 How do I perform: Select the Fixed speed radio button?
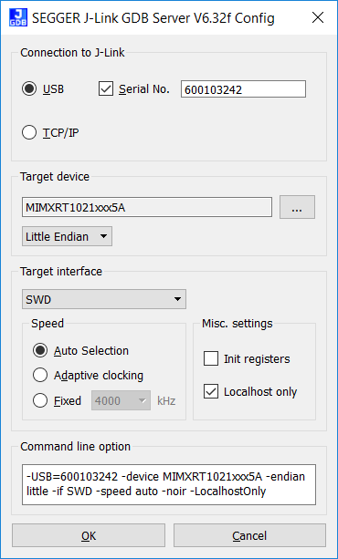[40, 400]
